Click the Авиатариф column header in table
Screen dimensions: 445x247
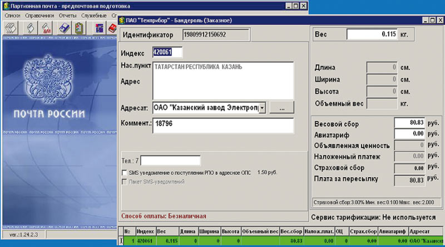[x=393, y=231]
